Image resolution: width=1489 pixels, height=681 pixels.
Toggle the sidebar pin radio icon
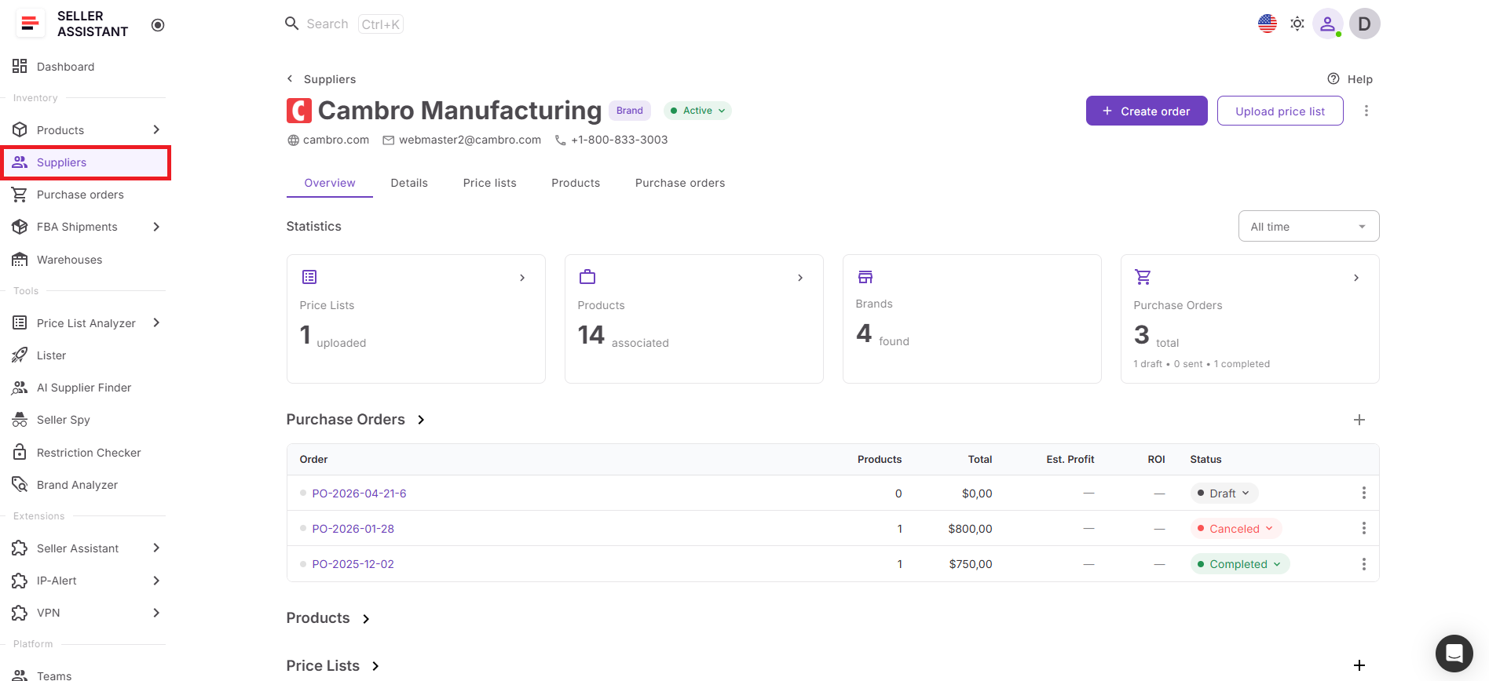click(x=158, y=25)
